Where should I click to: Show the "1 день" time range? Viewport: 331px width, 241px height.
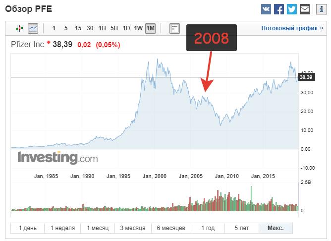coord(27,228)
